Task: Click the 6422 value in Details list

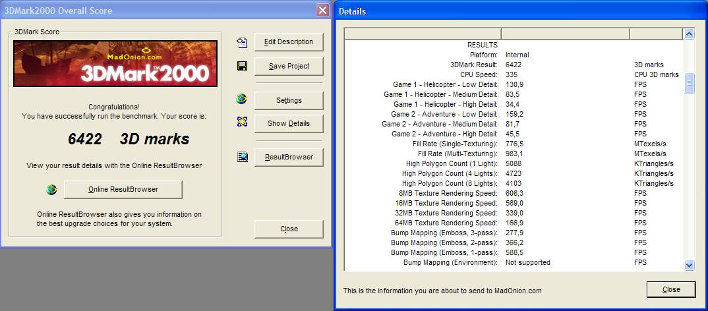Action: (514, 65)
